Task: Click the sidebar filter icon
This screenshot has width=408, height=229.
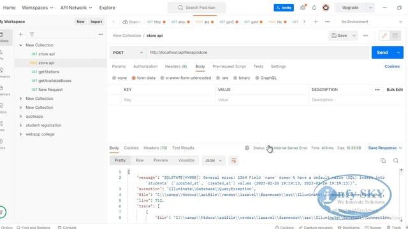Action: (x=32, y=34)
